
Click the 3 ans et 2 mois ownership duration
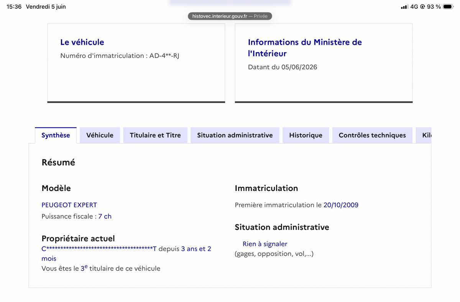[127, 254]
